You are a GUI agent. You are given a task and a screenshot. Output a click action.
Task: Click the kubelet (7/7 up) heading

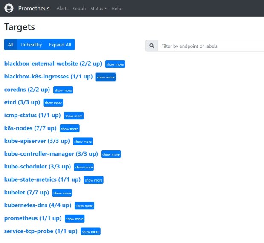(26, 192)
